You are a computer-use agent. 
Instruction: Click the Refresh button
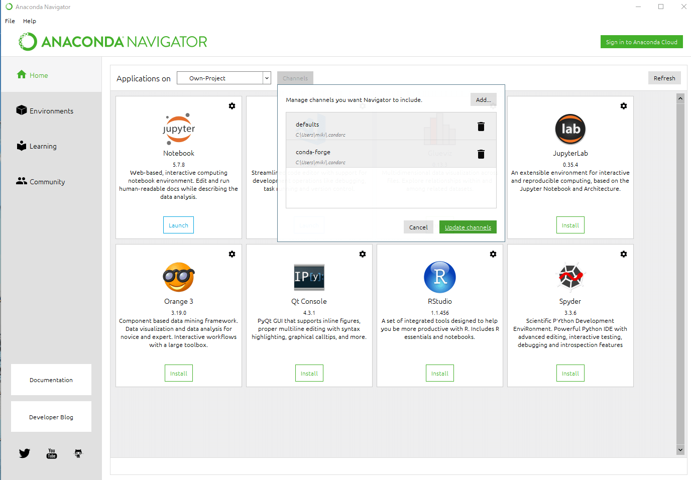664,78
